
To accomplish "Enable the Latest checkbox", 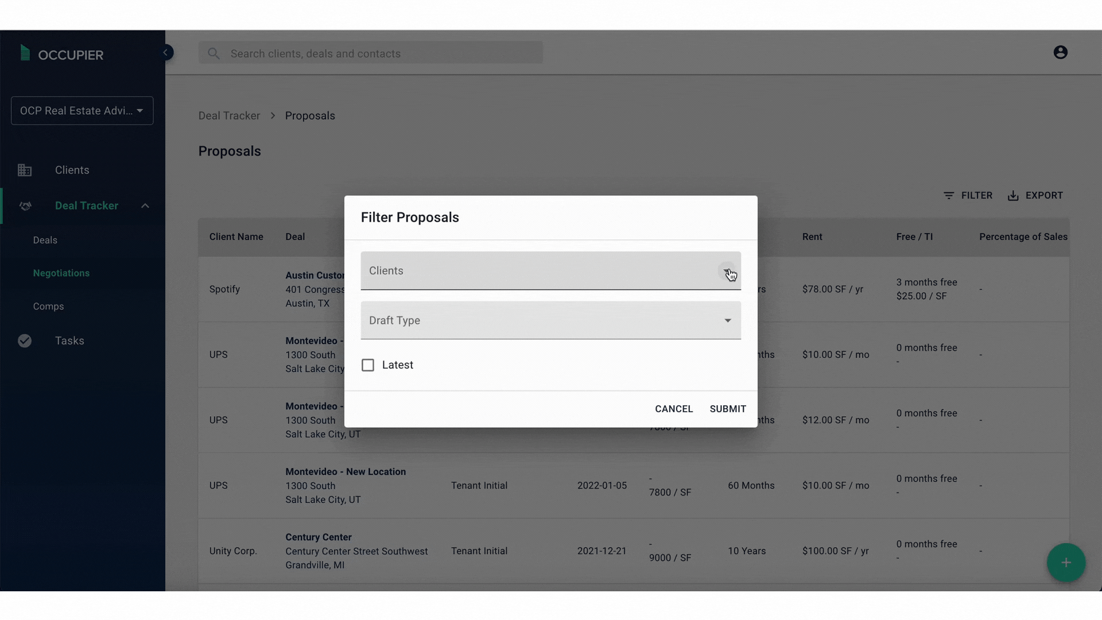I will coord(368,365).
